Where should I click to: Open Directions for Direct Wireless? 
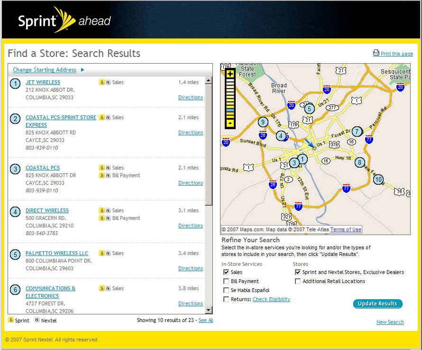coord(190,226)
